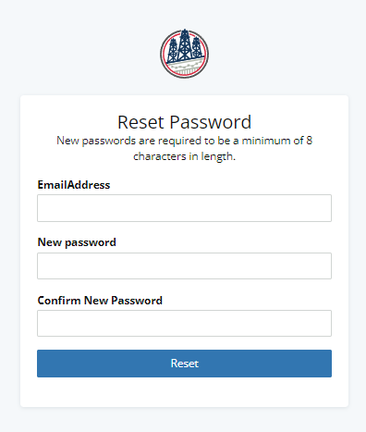Viewport: 366px width, 432px height.
Task: Click the EmailAddress label
Action: pyautogui.click(x=74, y=185)
